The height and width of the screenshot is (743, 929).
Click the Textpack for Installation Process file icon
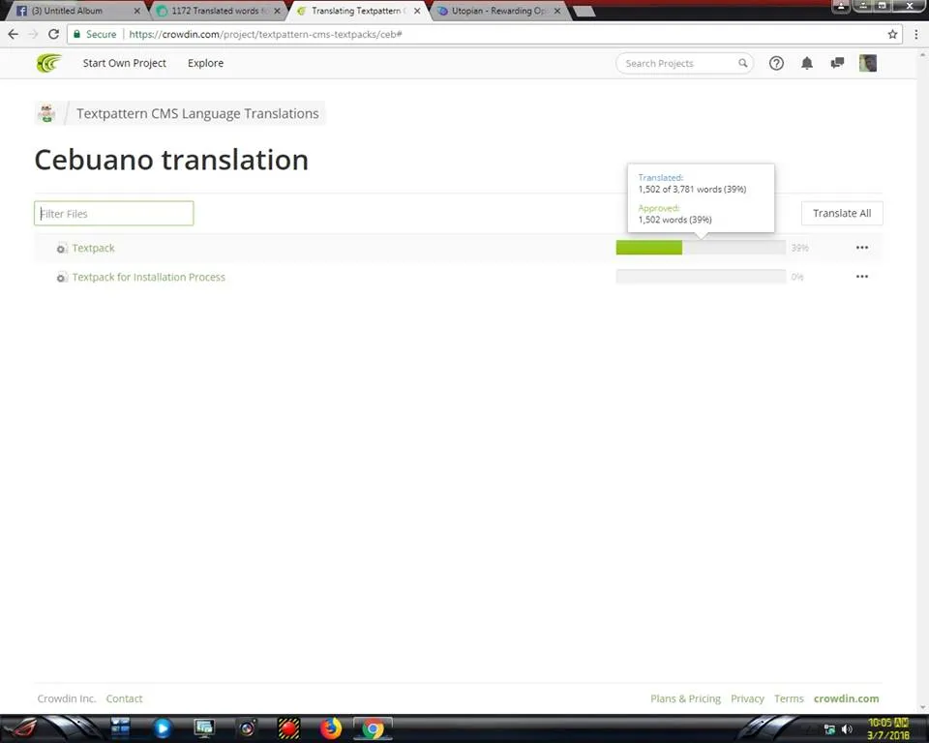point(62,278)
